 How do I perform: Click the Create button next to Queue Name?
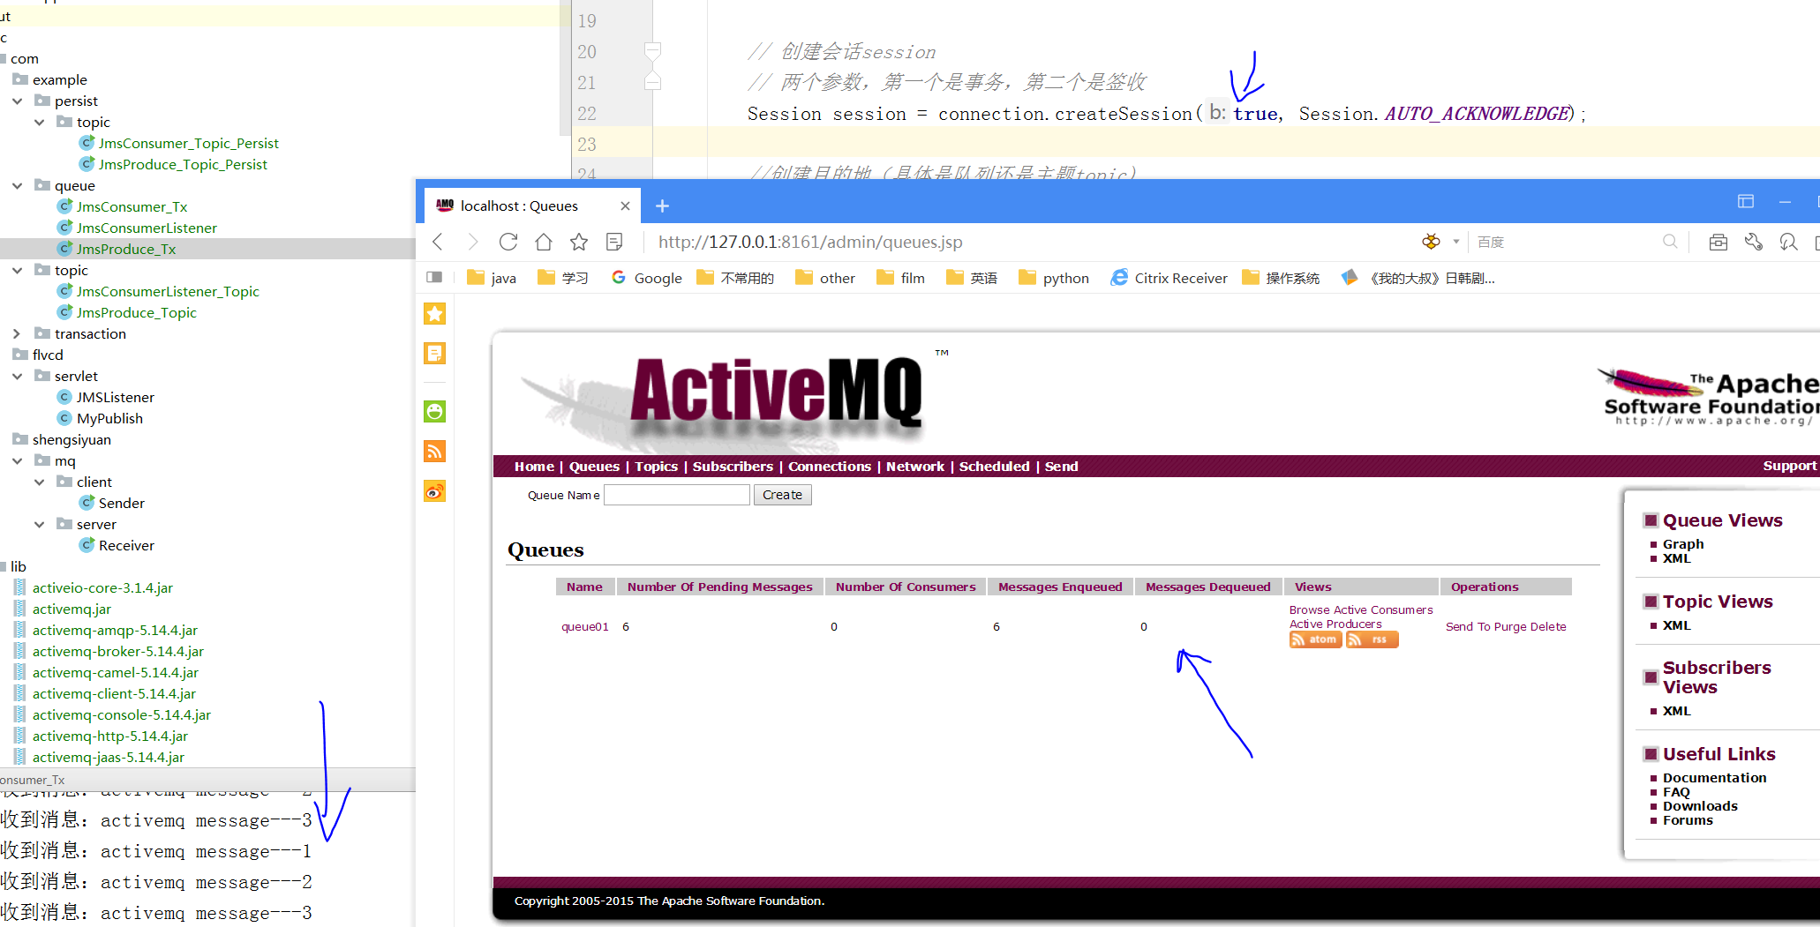click(x=782, y=494)
